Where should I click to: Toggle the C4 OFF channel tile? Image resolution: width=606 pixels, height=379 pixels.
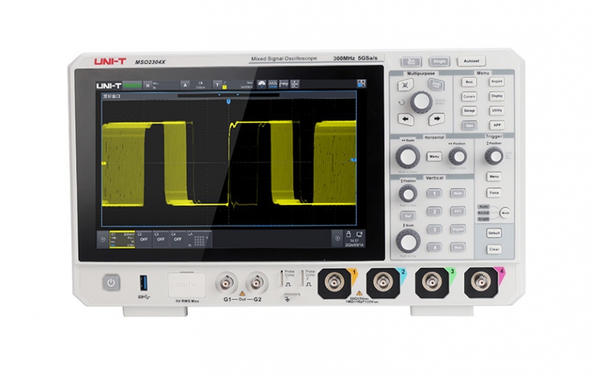coord(177,240)
